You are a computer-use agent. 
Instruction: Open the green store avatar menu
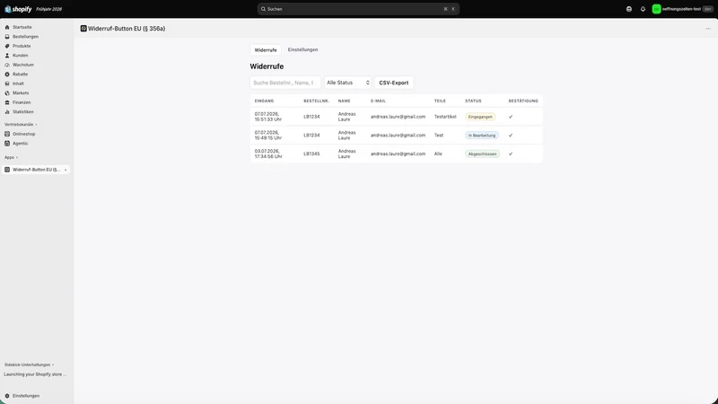point(656,9)
